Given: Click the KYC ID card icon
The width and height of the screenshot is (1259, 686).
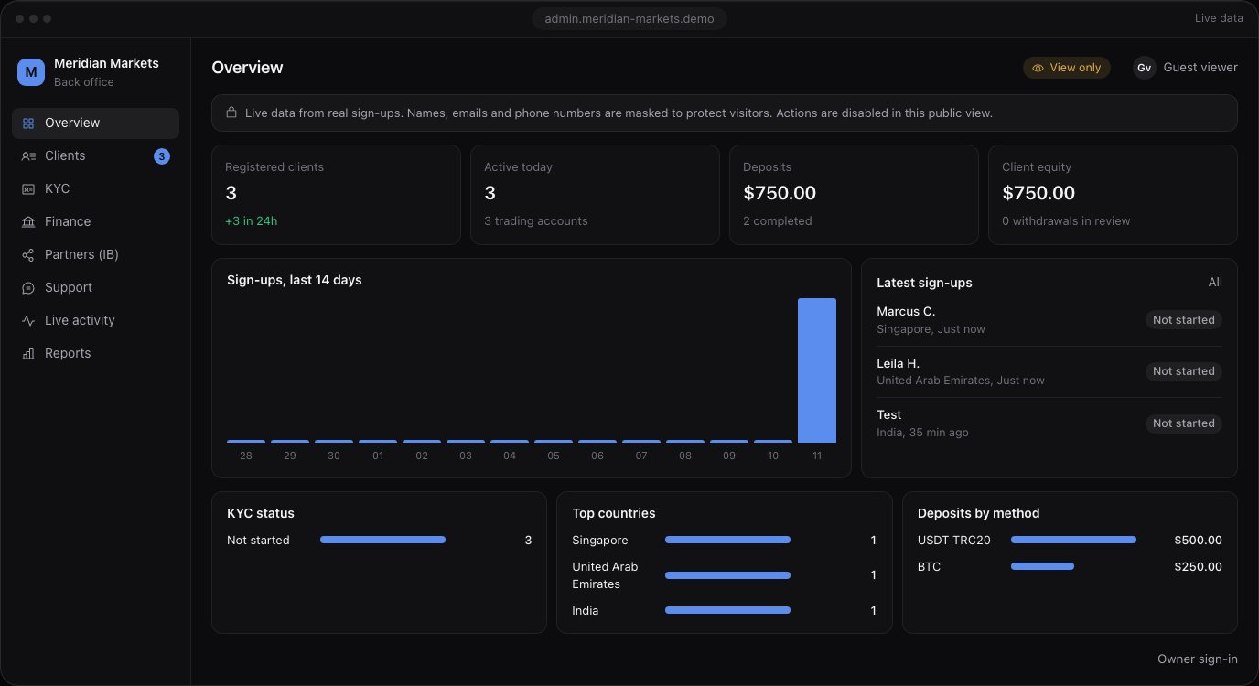Looking at the screenshot, I should [28, 189].
